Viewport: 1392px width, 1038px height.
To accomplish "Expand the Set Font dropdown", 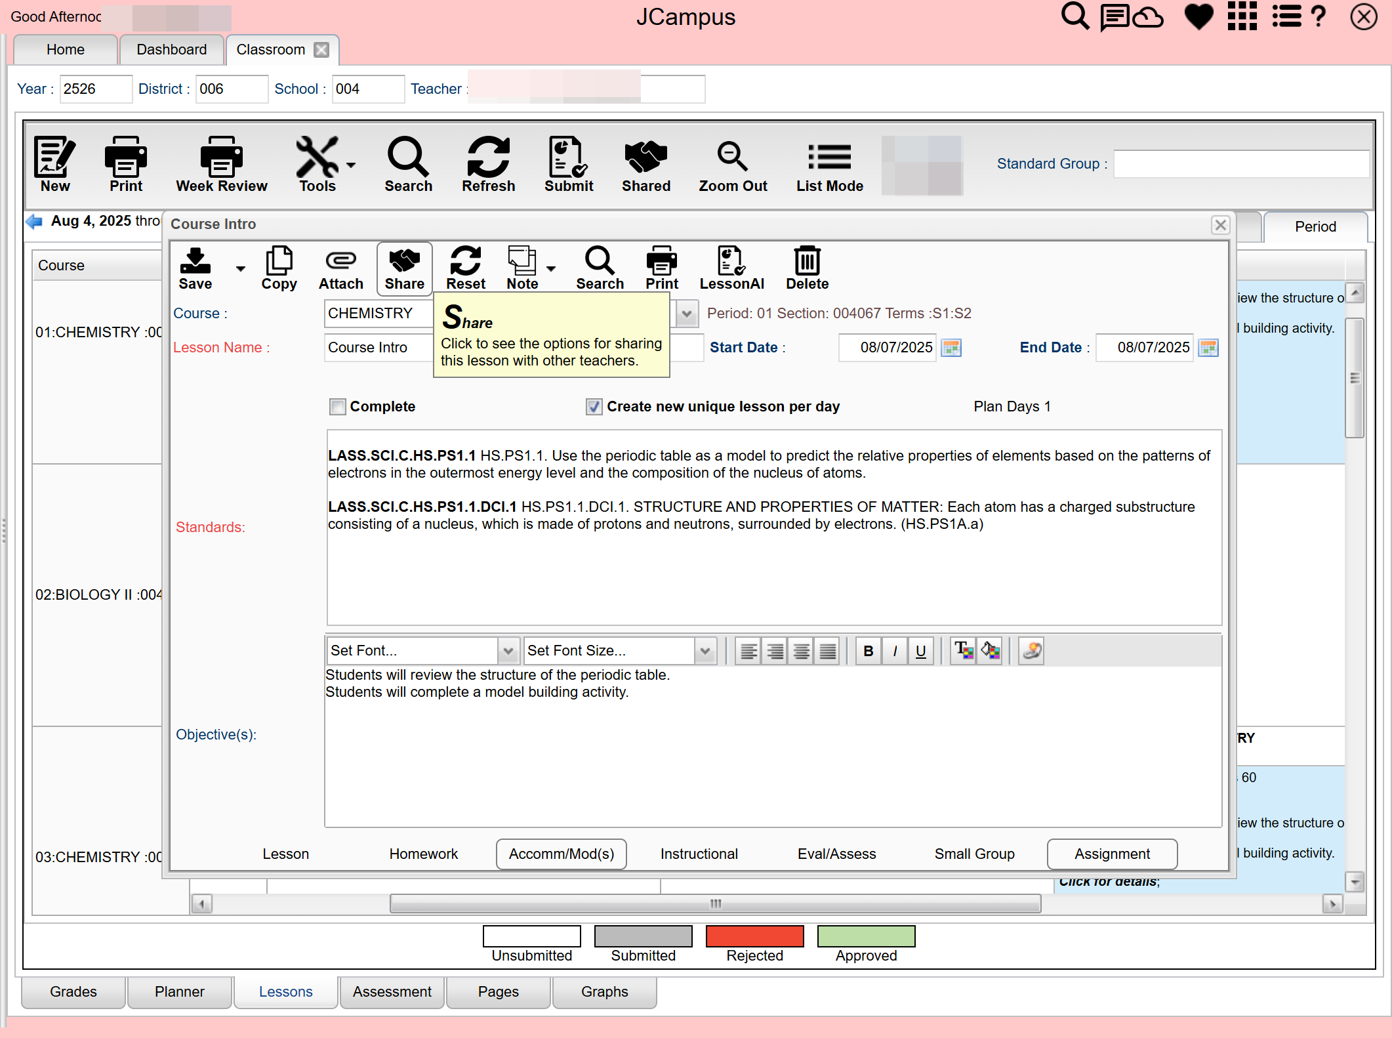I will click(508, 651).
